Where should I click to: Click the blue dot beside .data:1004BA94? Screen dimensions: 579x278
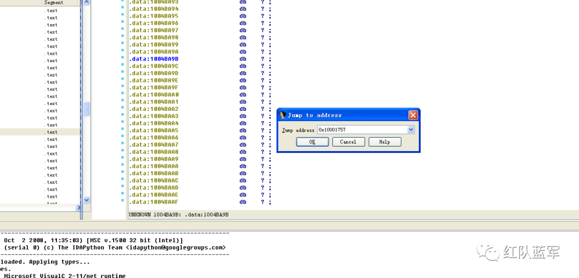123,7
